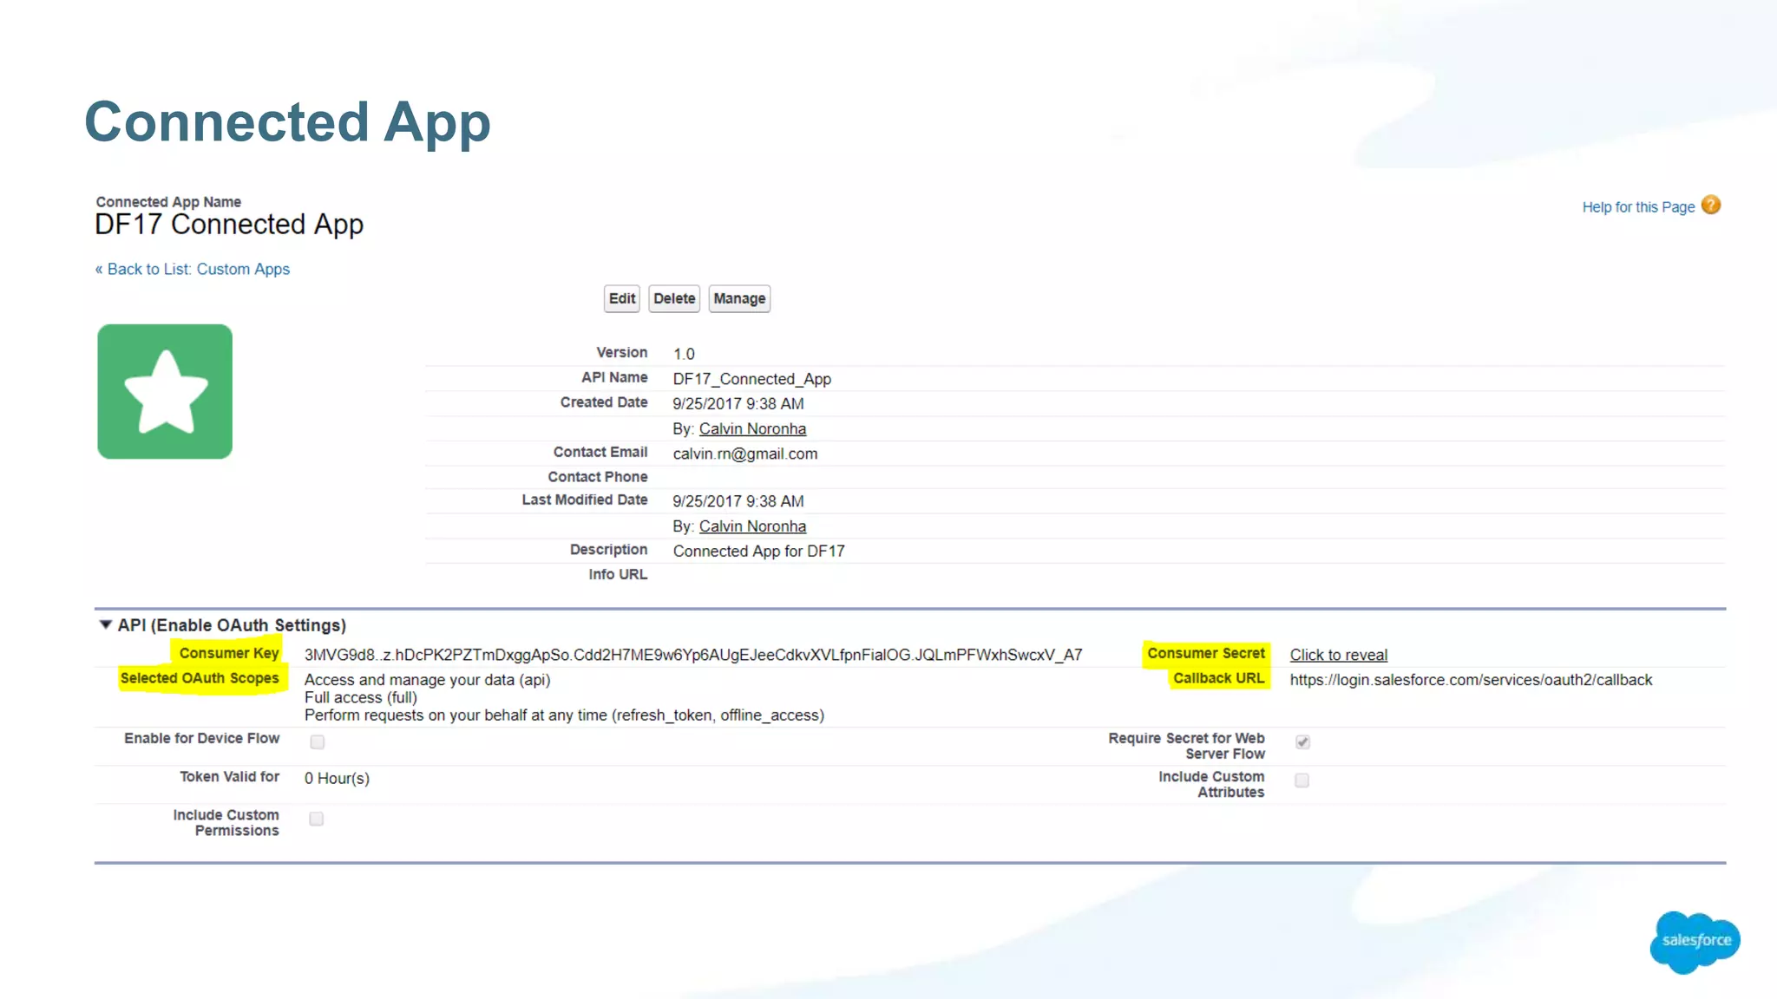Click the Version value 1.0
Viewport: 1777px width, 999px height.
684,354
